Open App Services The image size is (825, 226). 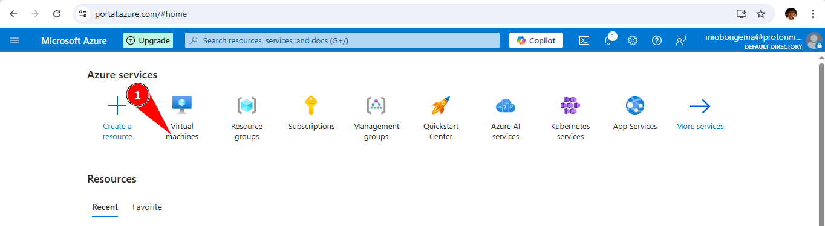tap(635, 113)
